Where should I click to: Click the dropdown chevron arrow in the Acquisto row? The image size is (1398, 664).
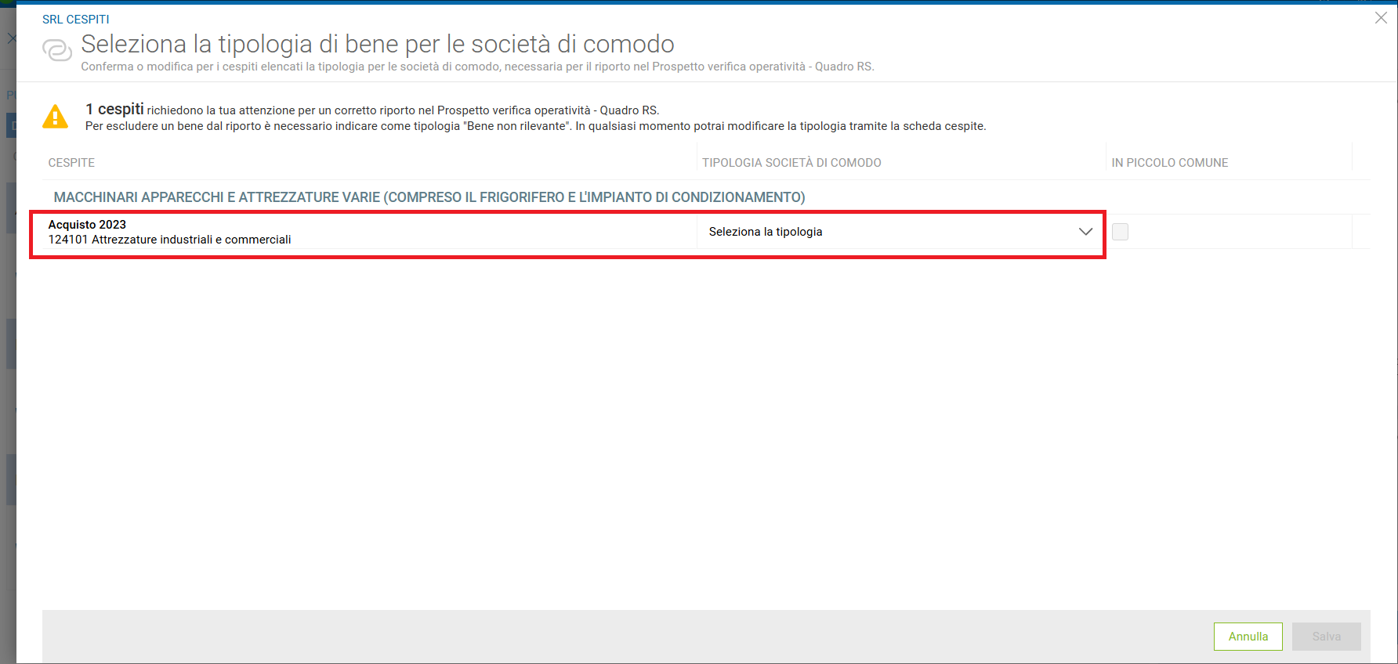click(1085, 232)
